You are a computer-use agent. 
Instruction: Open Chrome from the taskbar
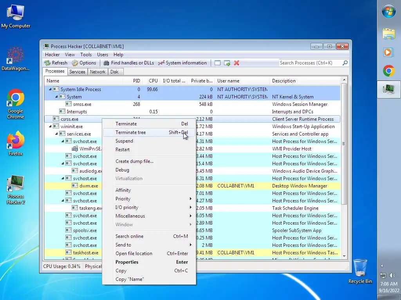(x=389, y=71)
